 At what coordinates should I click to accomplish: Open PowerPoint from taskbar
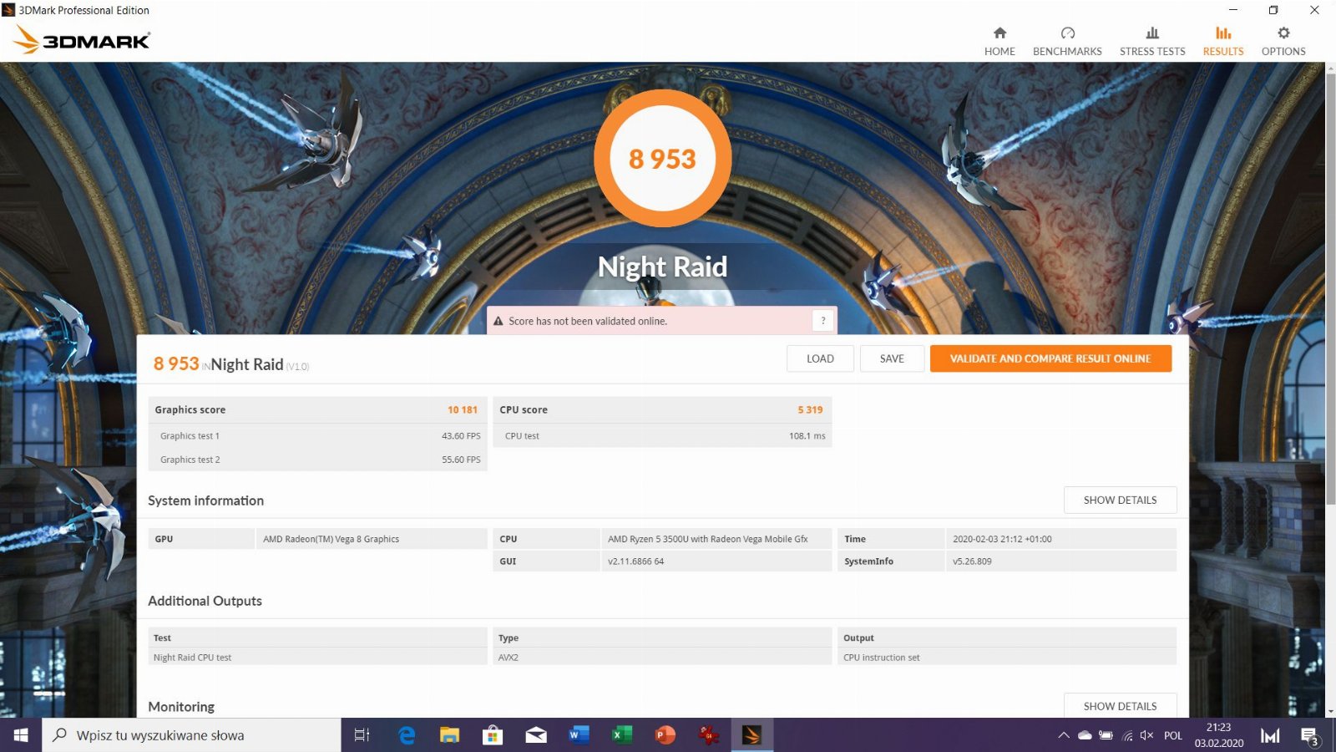665,735
